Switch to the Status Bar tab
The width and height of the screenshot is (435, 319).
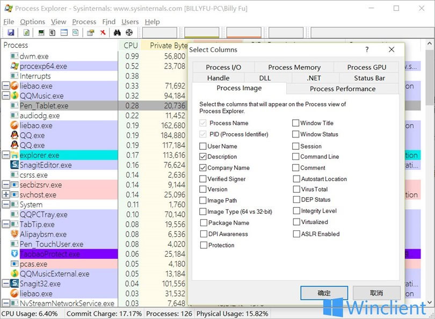[x=369, y=78]
